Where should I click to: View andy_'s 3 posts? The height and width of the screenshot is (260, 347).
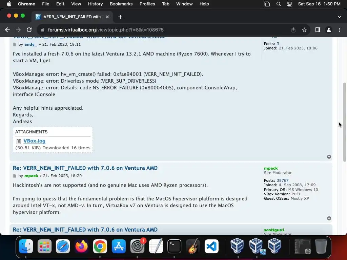coord(278,44)
